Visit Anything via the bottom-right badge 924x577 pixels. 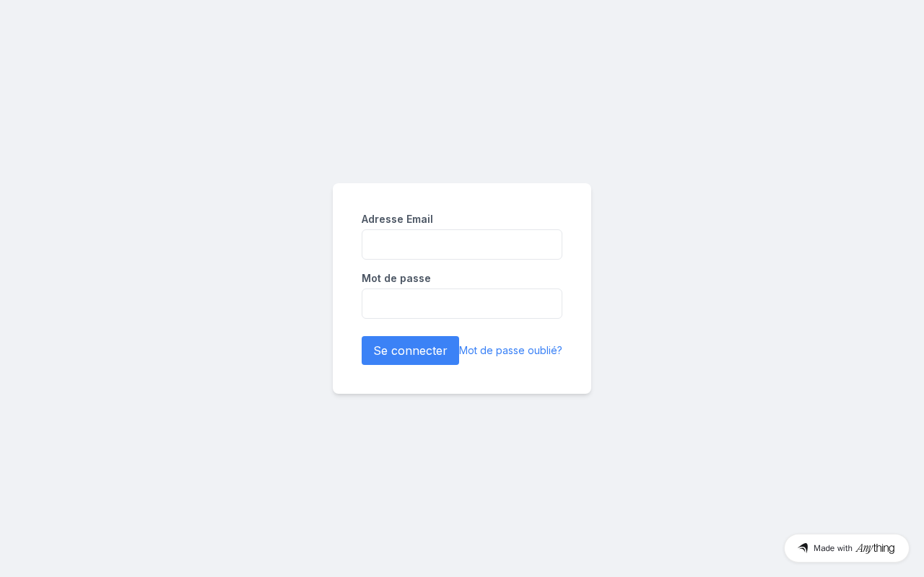click(847, 548)
